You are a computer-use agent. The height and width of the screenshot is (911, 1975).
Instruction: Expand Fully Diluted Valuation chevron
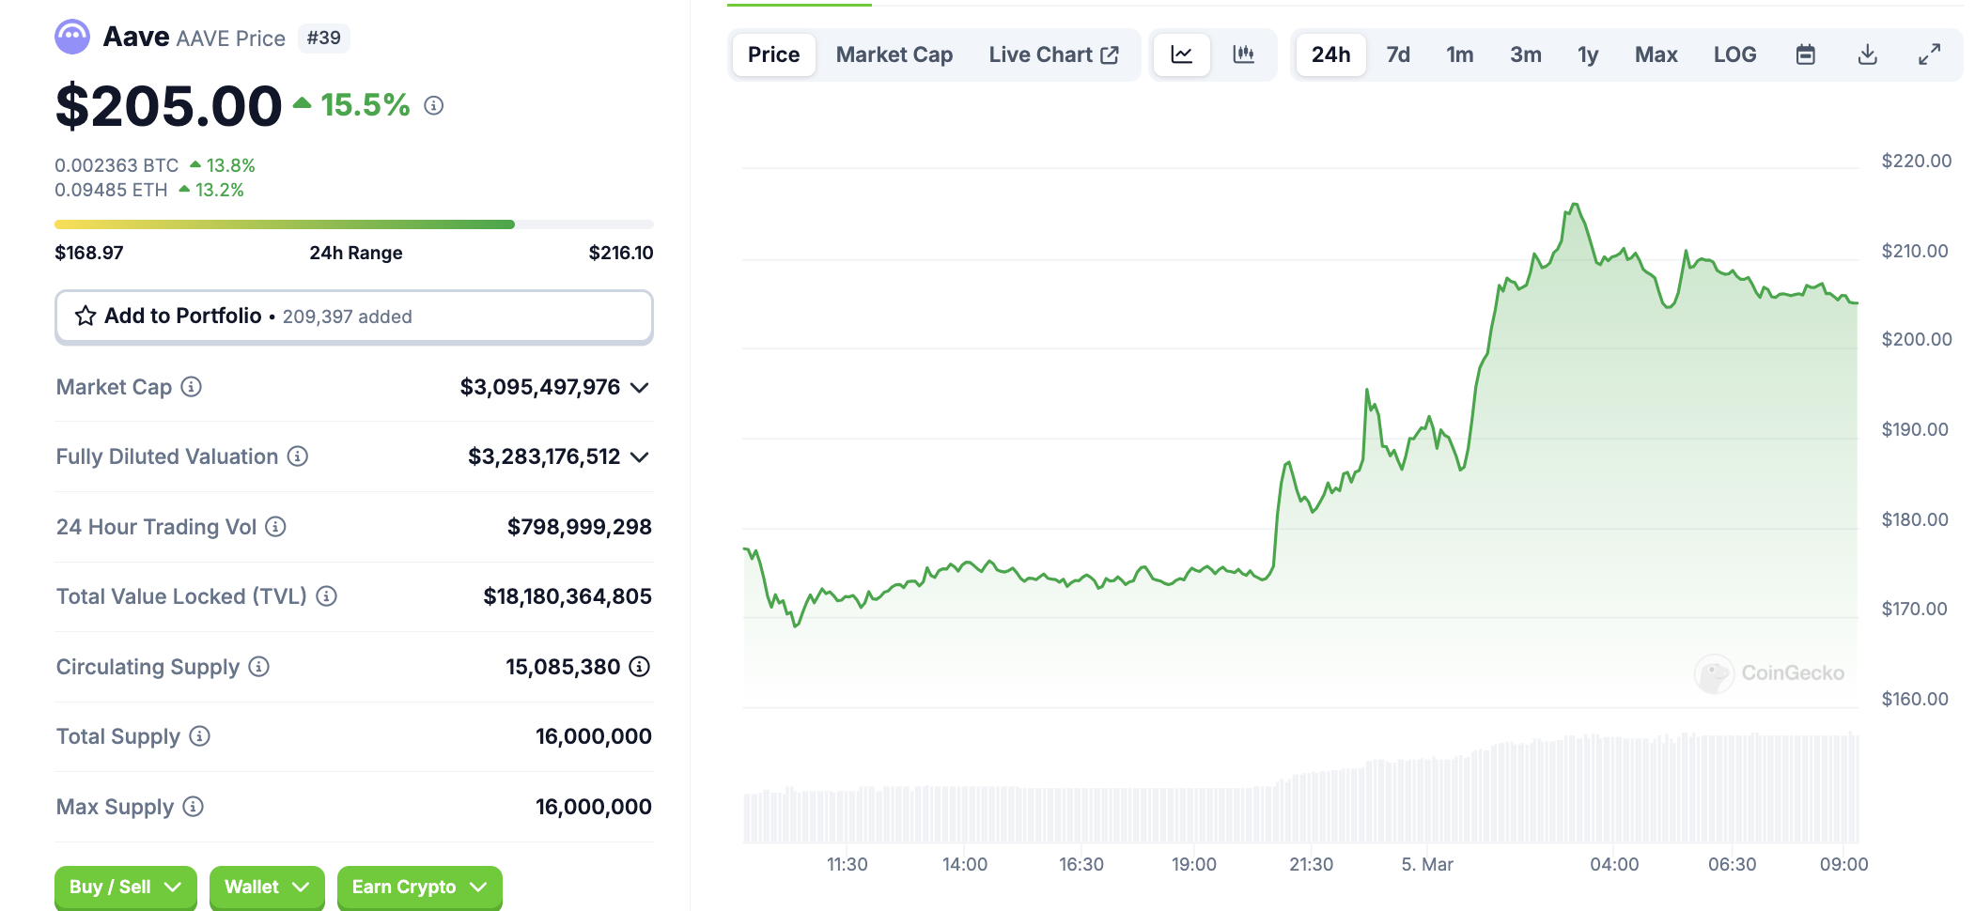tap(640, 457)
